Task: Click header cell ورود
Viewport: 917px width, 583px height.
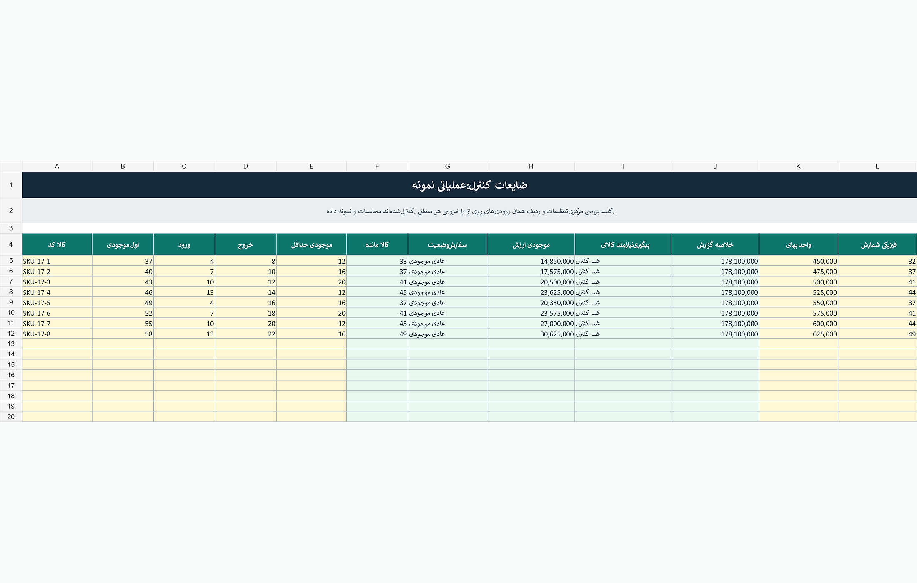Action: [x=184, y=244]
